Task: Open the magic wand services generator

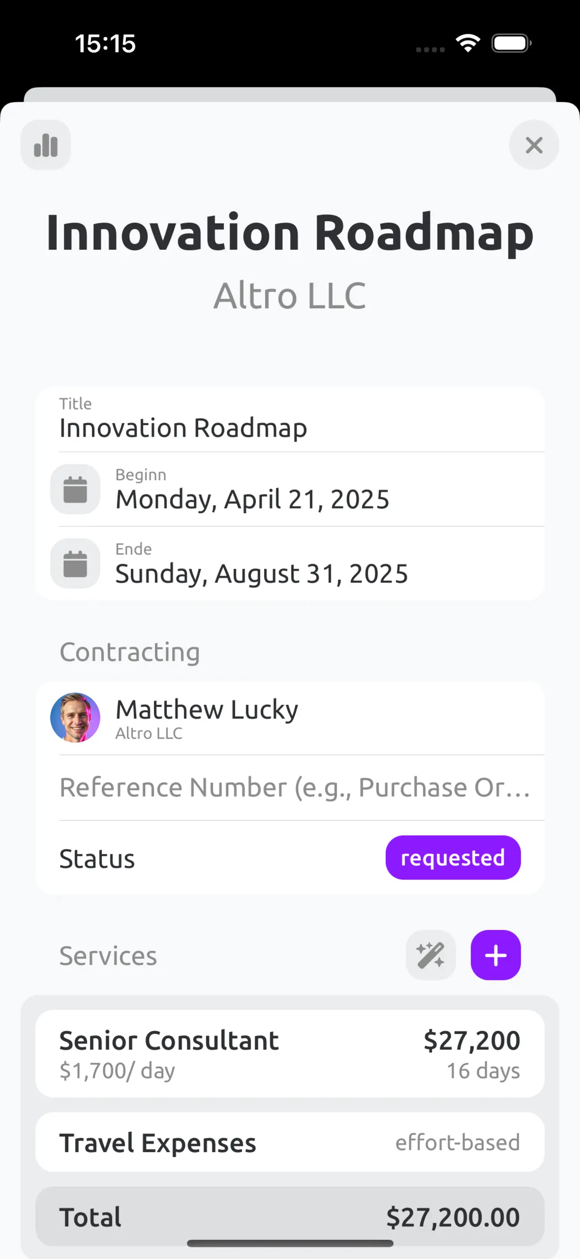Action: (x=431, y=955)
